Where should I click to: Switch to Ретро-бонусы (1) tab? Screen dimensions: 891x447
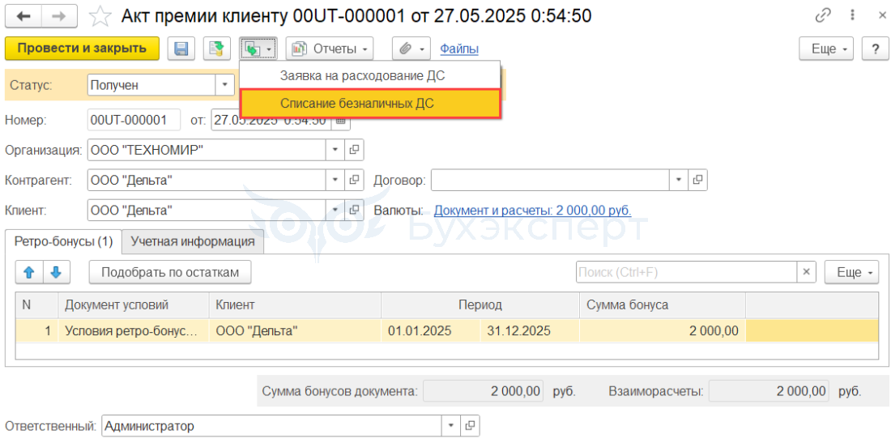pos(64,241)
